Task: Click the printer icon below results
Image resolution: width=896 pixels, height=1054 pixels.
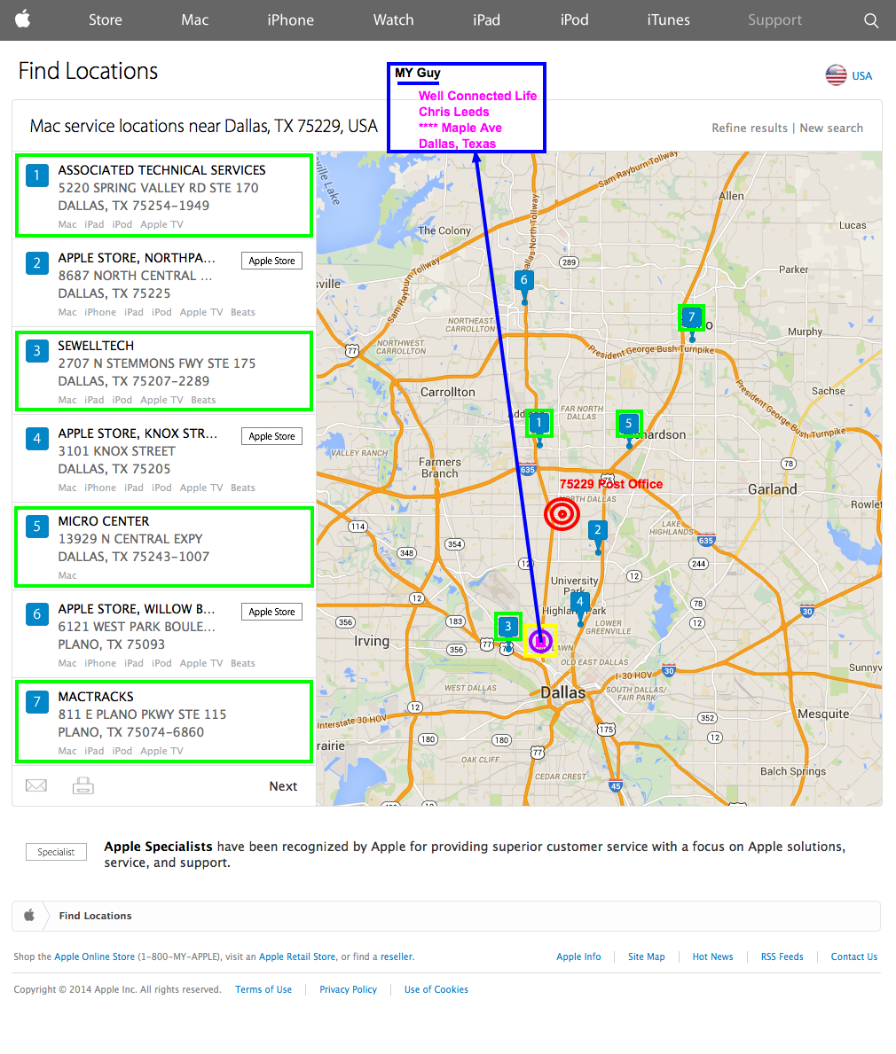Action: (83, 785)
